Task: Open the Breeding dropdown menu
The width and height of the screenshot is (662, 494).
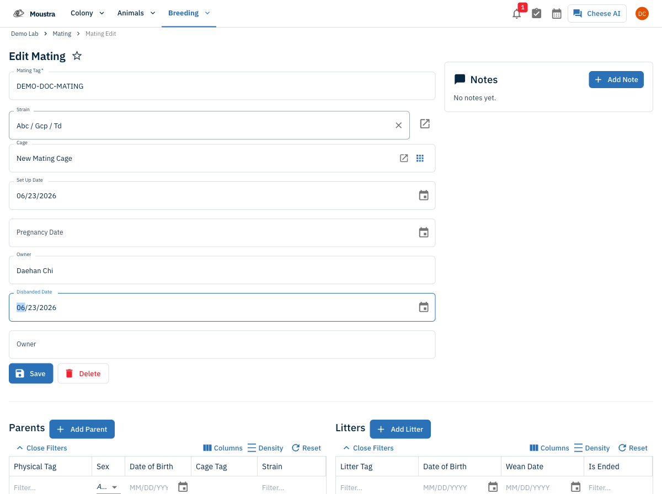Action: pos(189,13)
